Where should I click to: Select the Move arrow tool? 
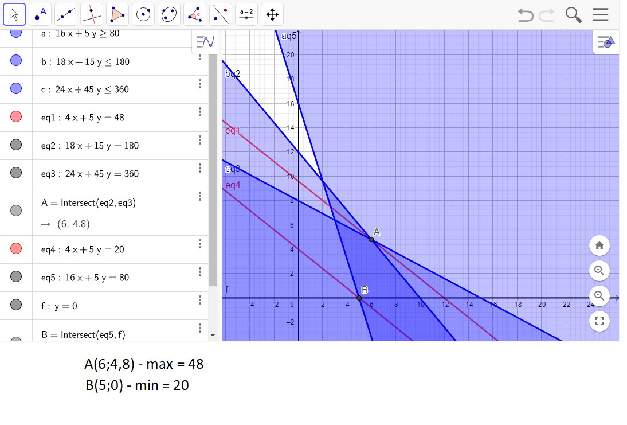[x=14, y=14]
